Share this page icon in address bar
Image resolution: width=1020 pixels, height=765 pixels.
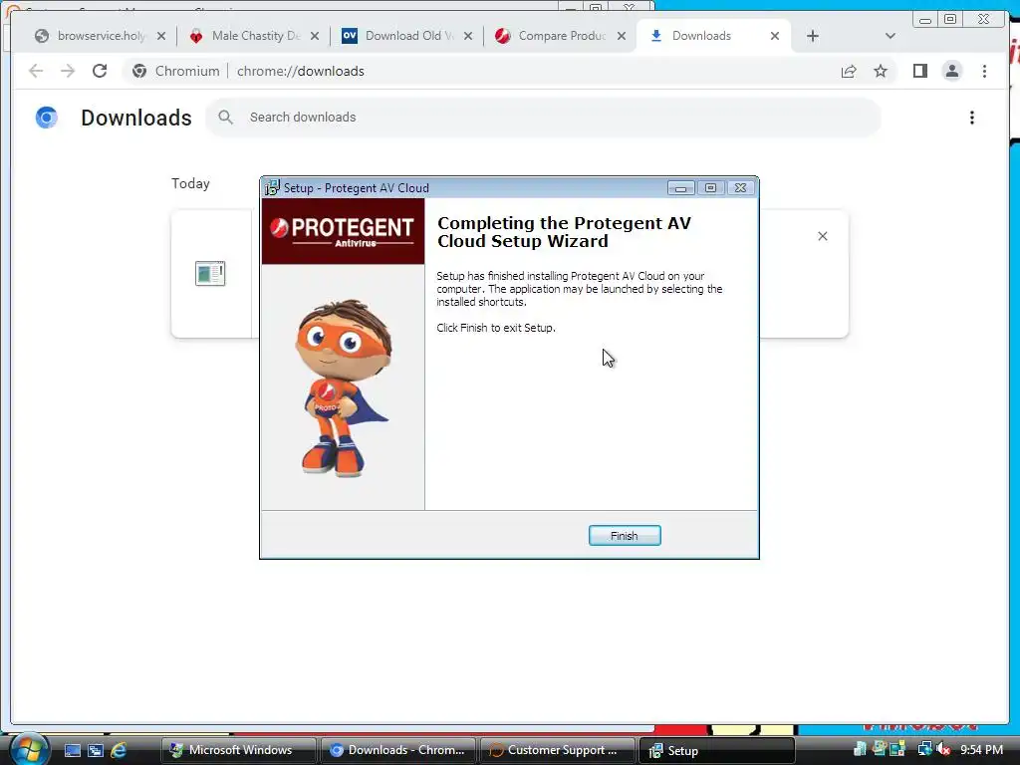[x=849, y=71]
